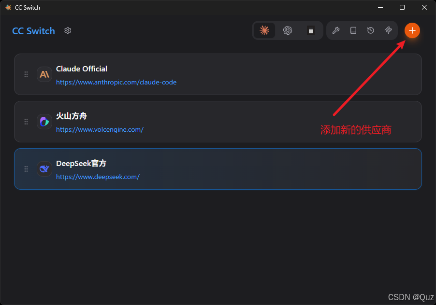
Task: Click the CC Switch title bar icon
Action: click(x=9, y=8)
